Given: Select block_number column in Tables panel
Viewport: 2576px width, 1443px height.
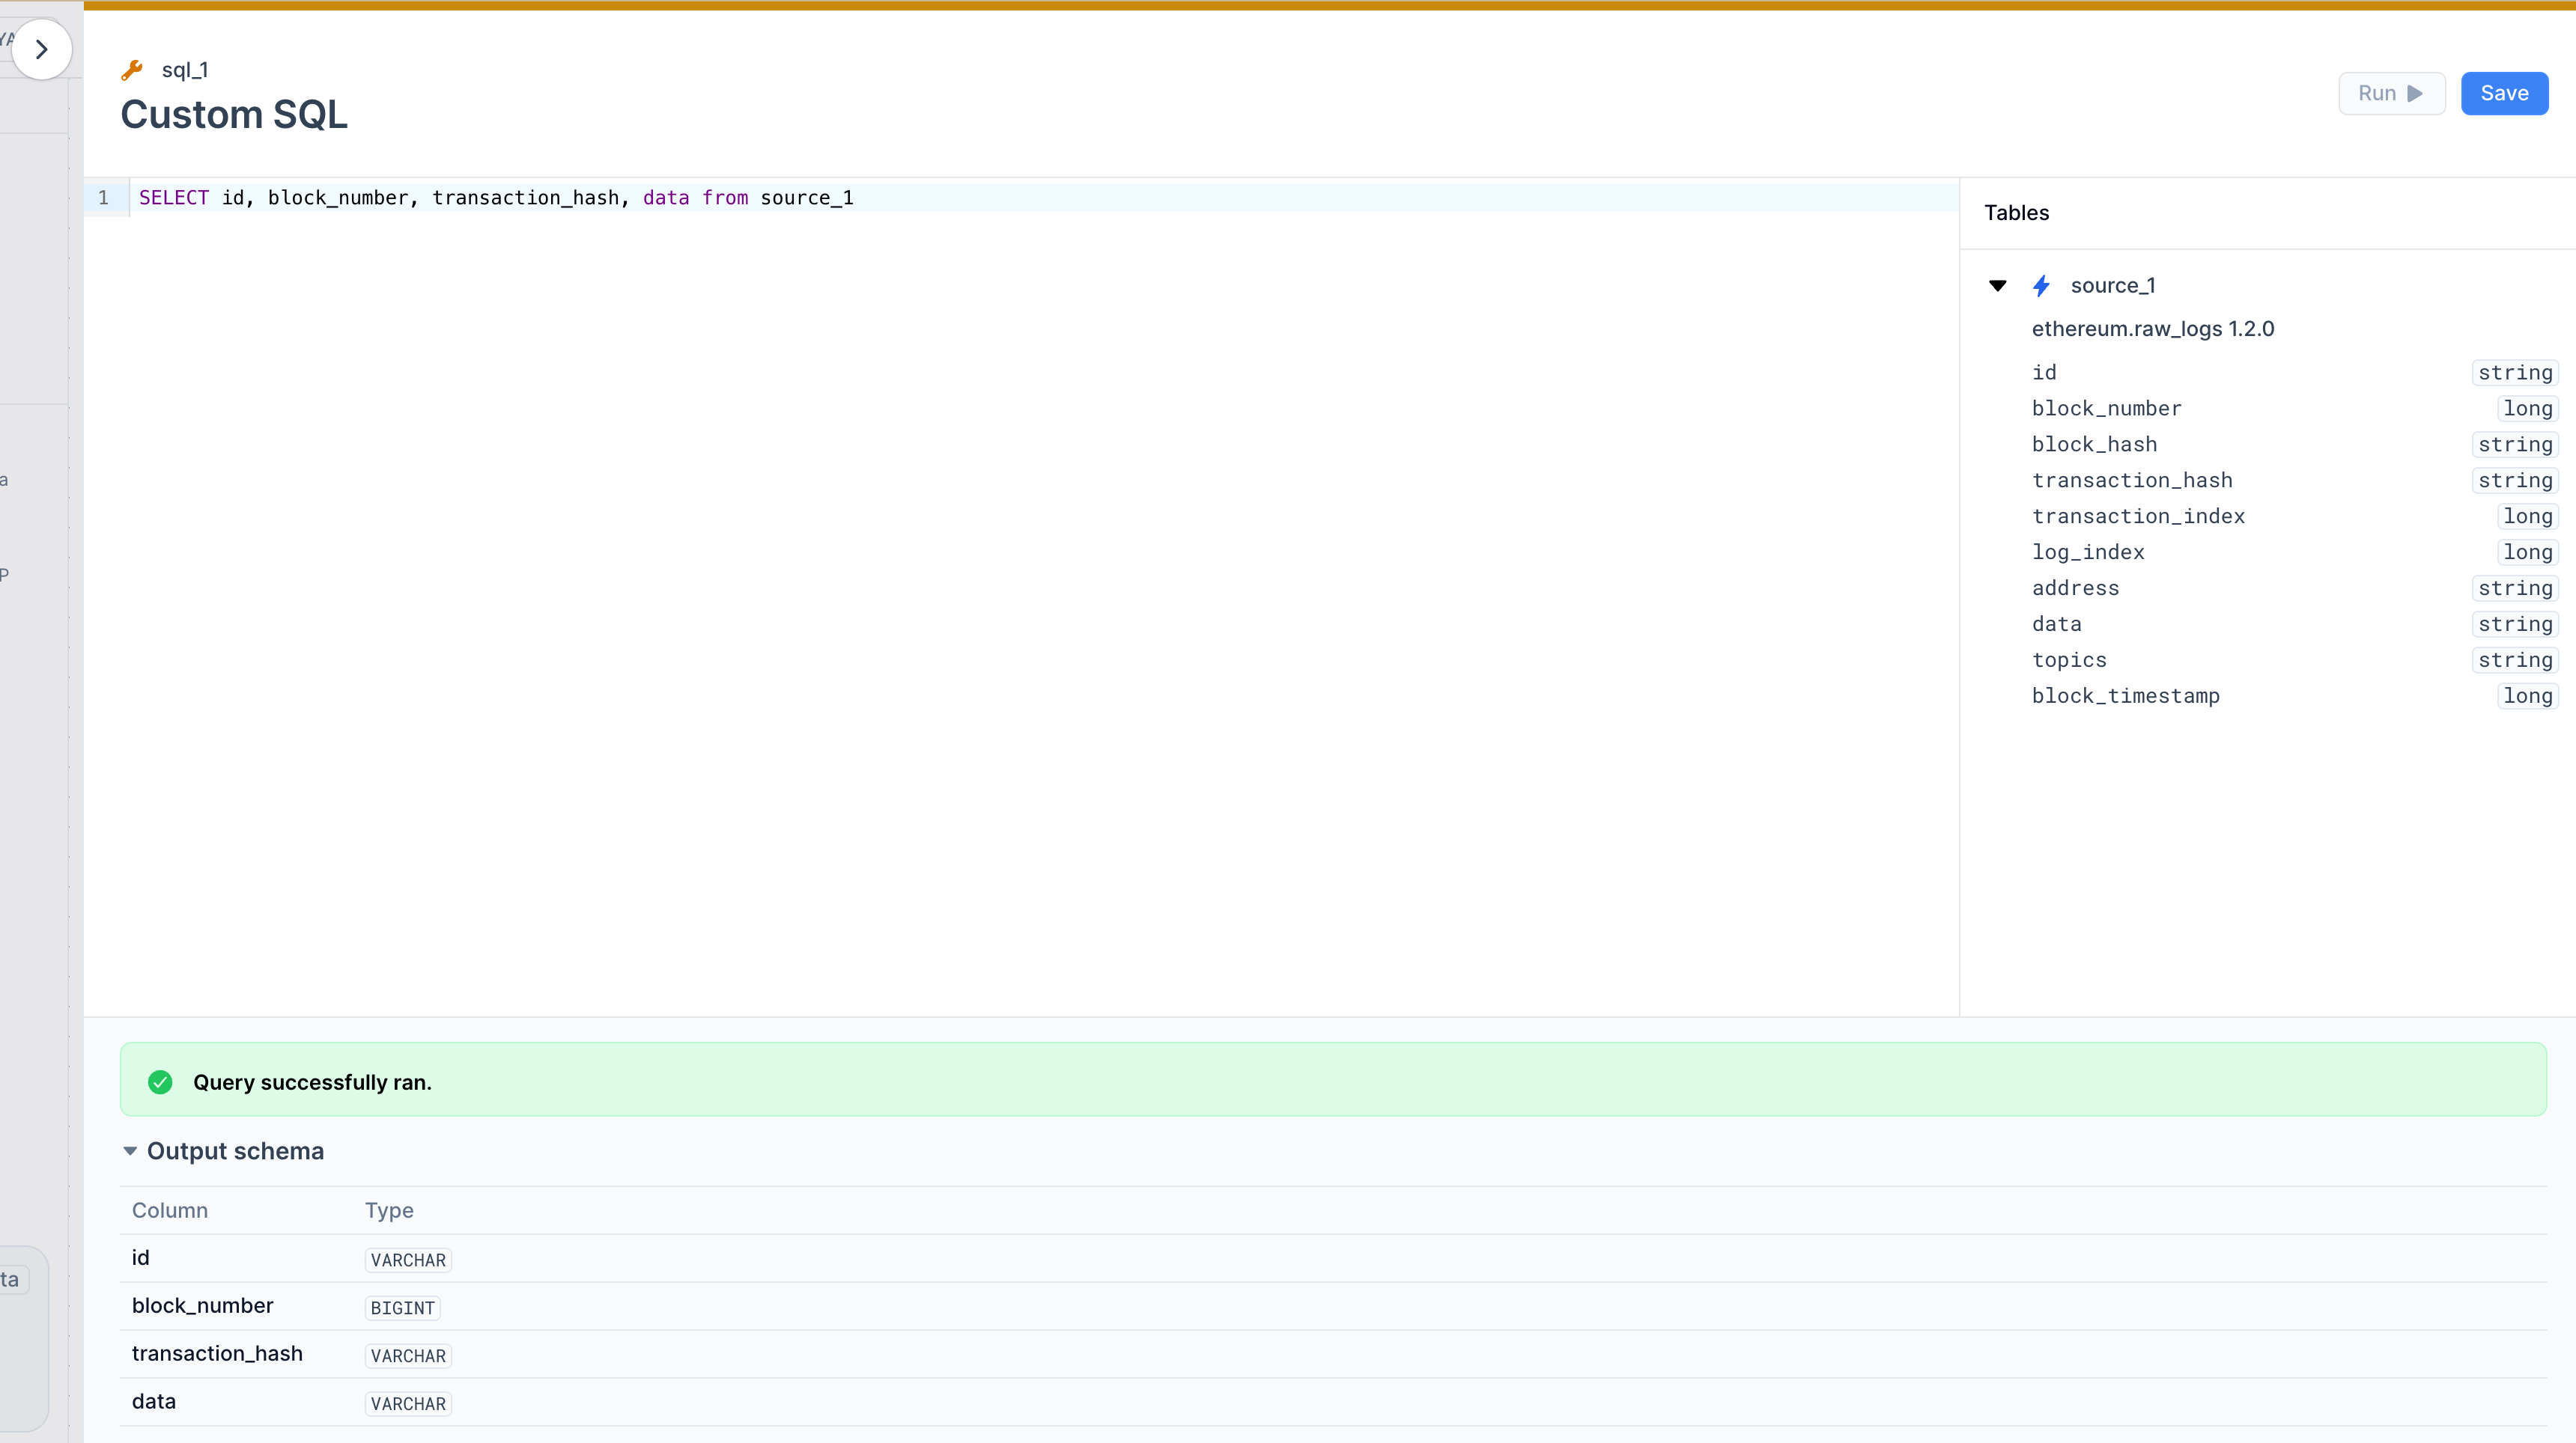Looking at the screenshot, I should 2106,409.
